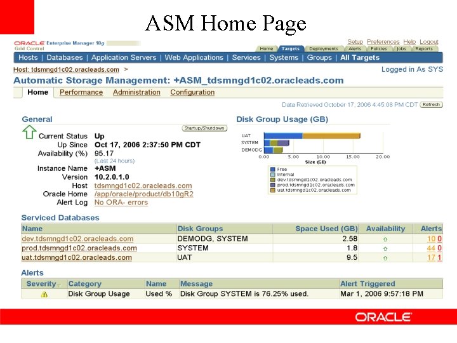
Task: Select Systems in the navigation bar
Action: (284, 57)
